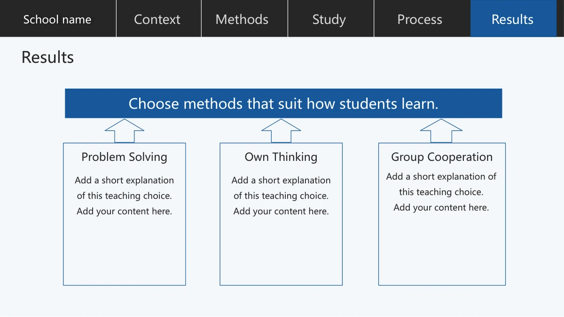Screen dimensions: 564x317
Task: Click the explanation text under Problem Solving
Action: point(125,196)
